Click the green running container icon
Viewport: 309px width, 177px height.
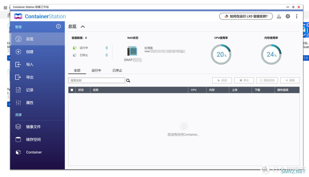[x=74, y=48]
